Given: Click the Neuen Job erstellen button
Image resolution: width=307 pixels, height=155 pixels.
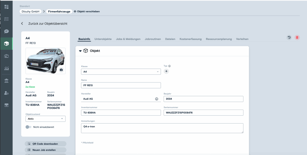Looking at the screenshot, I should [45, 150].
